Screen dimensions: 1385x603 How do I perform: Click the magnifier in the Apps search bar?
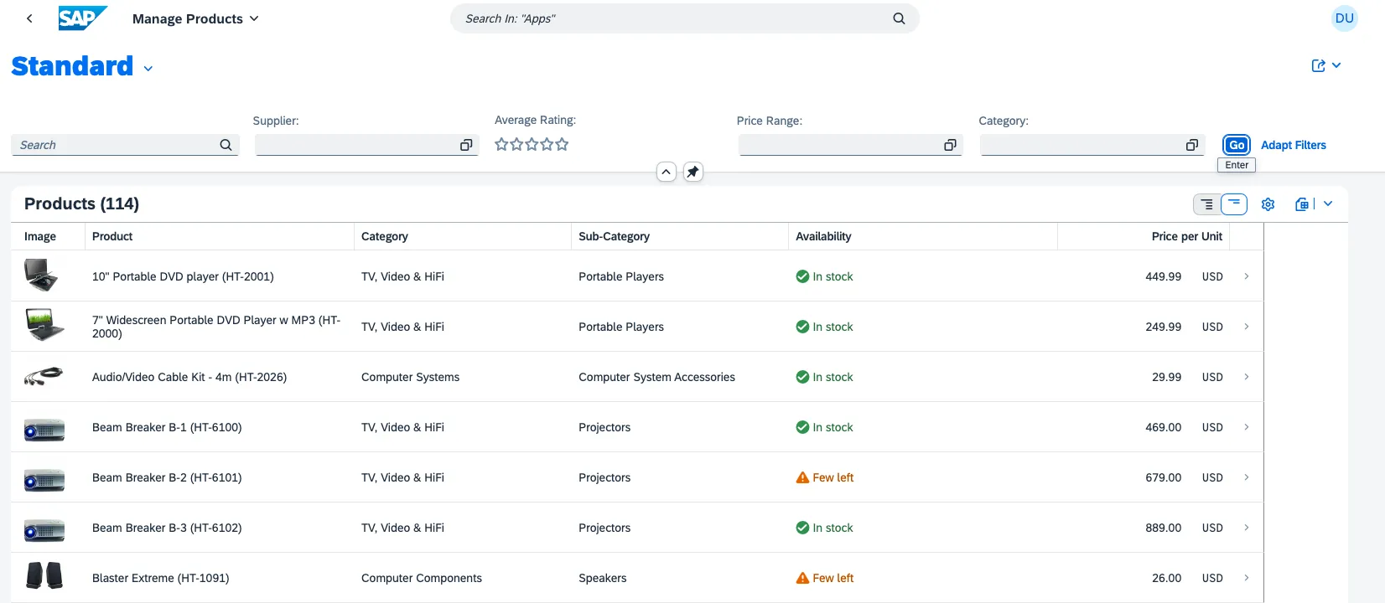[x=899, y=18]
